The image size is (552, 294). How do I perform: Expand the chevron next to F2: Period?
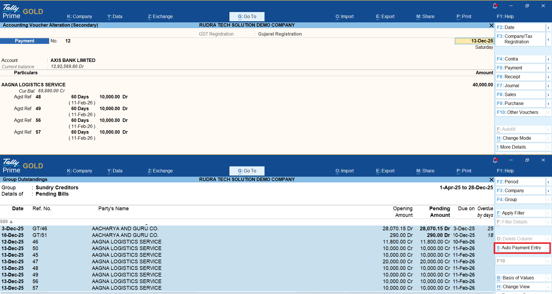click(x=548, y=182)
